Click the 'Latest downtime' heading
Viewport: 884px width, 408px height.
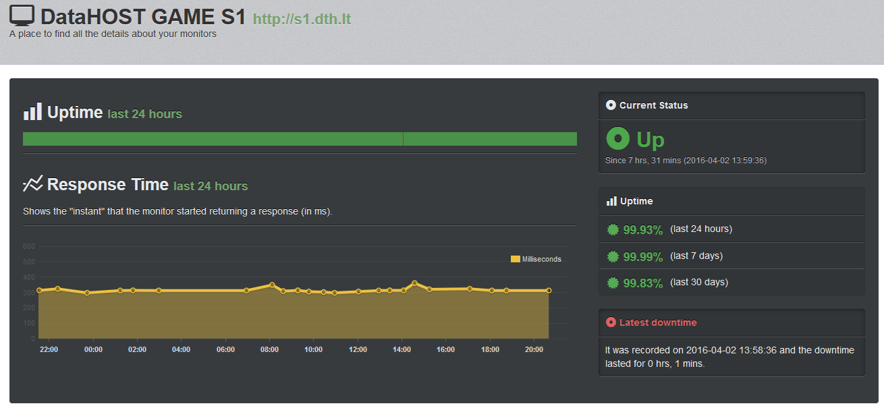tap(658, 322)
